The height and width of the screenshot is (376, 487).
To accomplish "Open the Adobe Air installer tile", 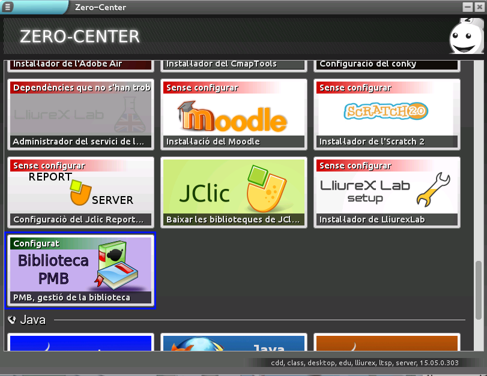I will (x=80, y=64).
